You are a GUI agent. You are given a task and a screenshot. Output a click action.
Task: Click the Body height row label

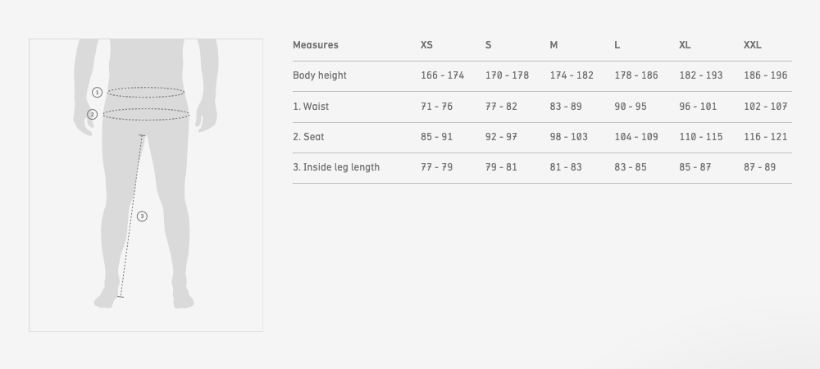point(320,75)
